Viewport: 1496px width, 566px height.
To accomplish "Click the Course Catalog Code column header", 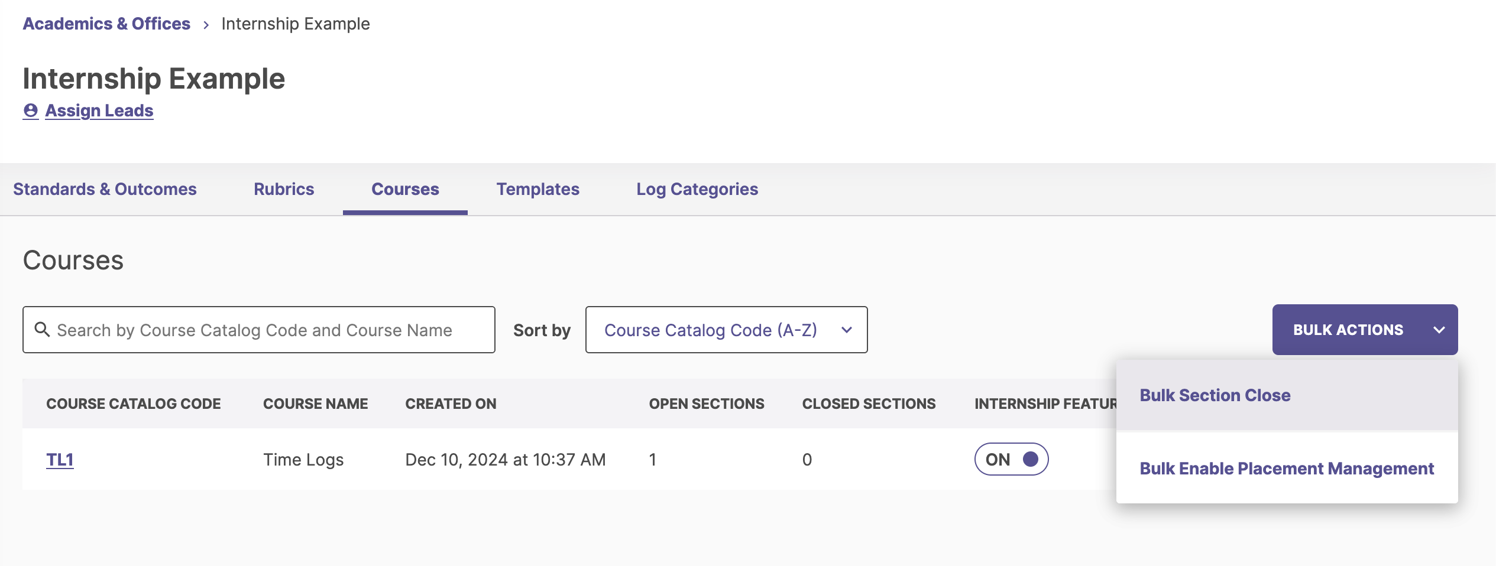I will tap(134, 404).
